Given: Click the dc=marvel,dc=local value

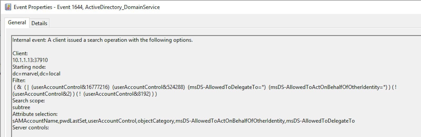Looking at the screenshot, I should pos(36,74).
